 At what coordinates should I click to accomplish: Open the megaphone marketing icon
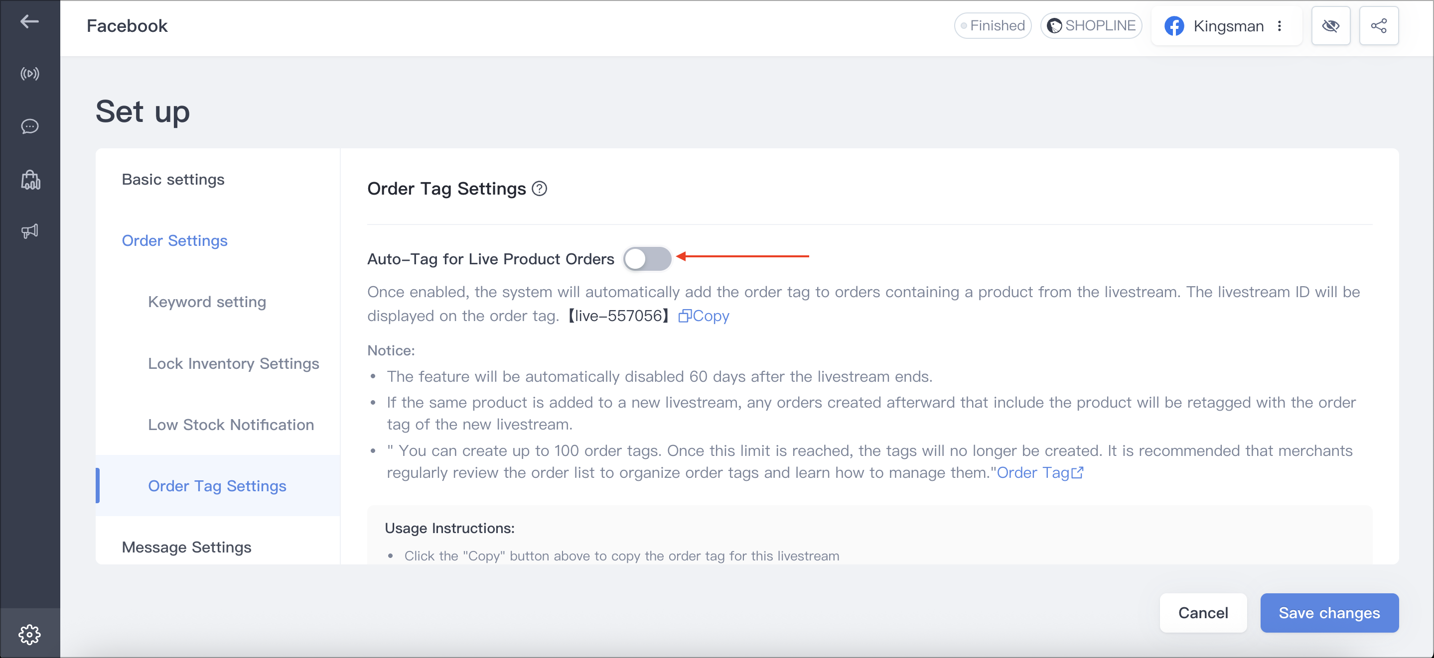[29, 231]
